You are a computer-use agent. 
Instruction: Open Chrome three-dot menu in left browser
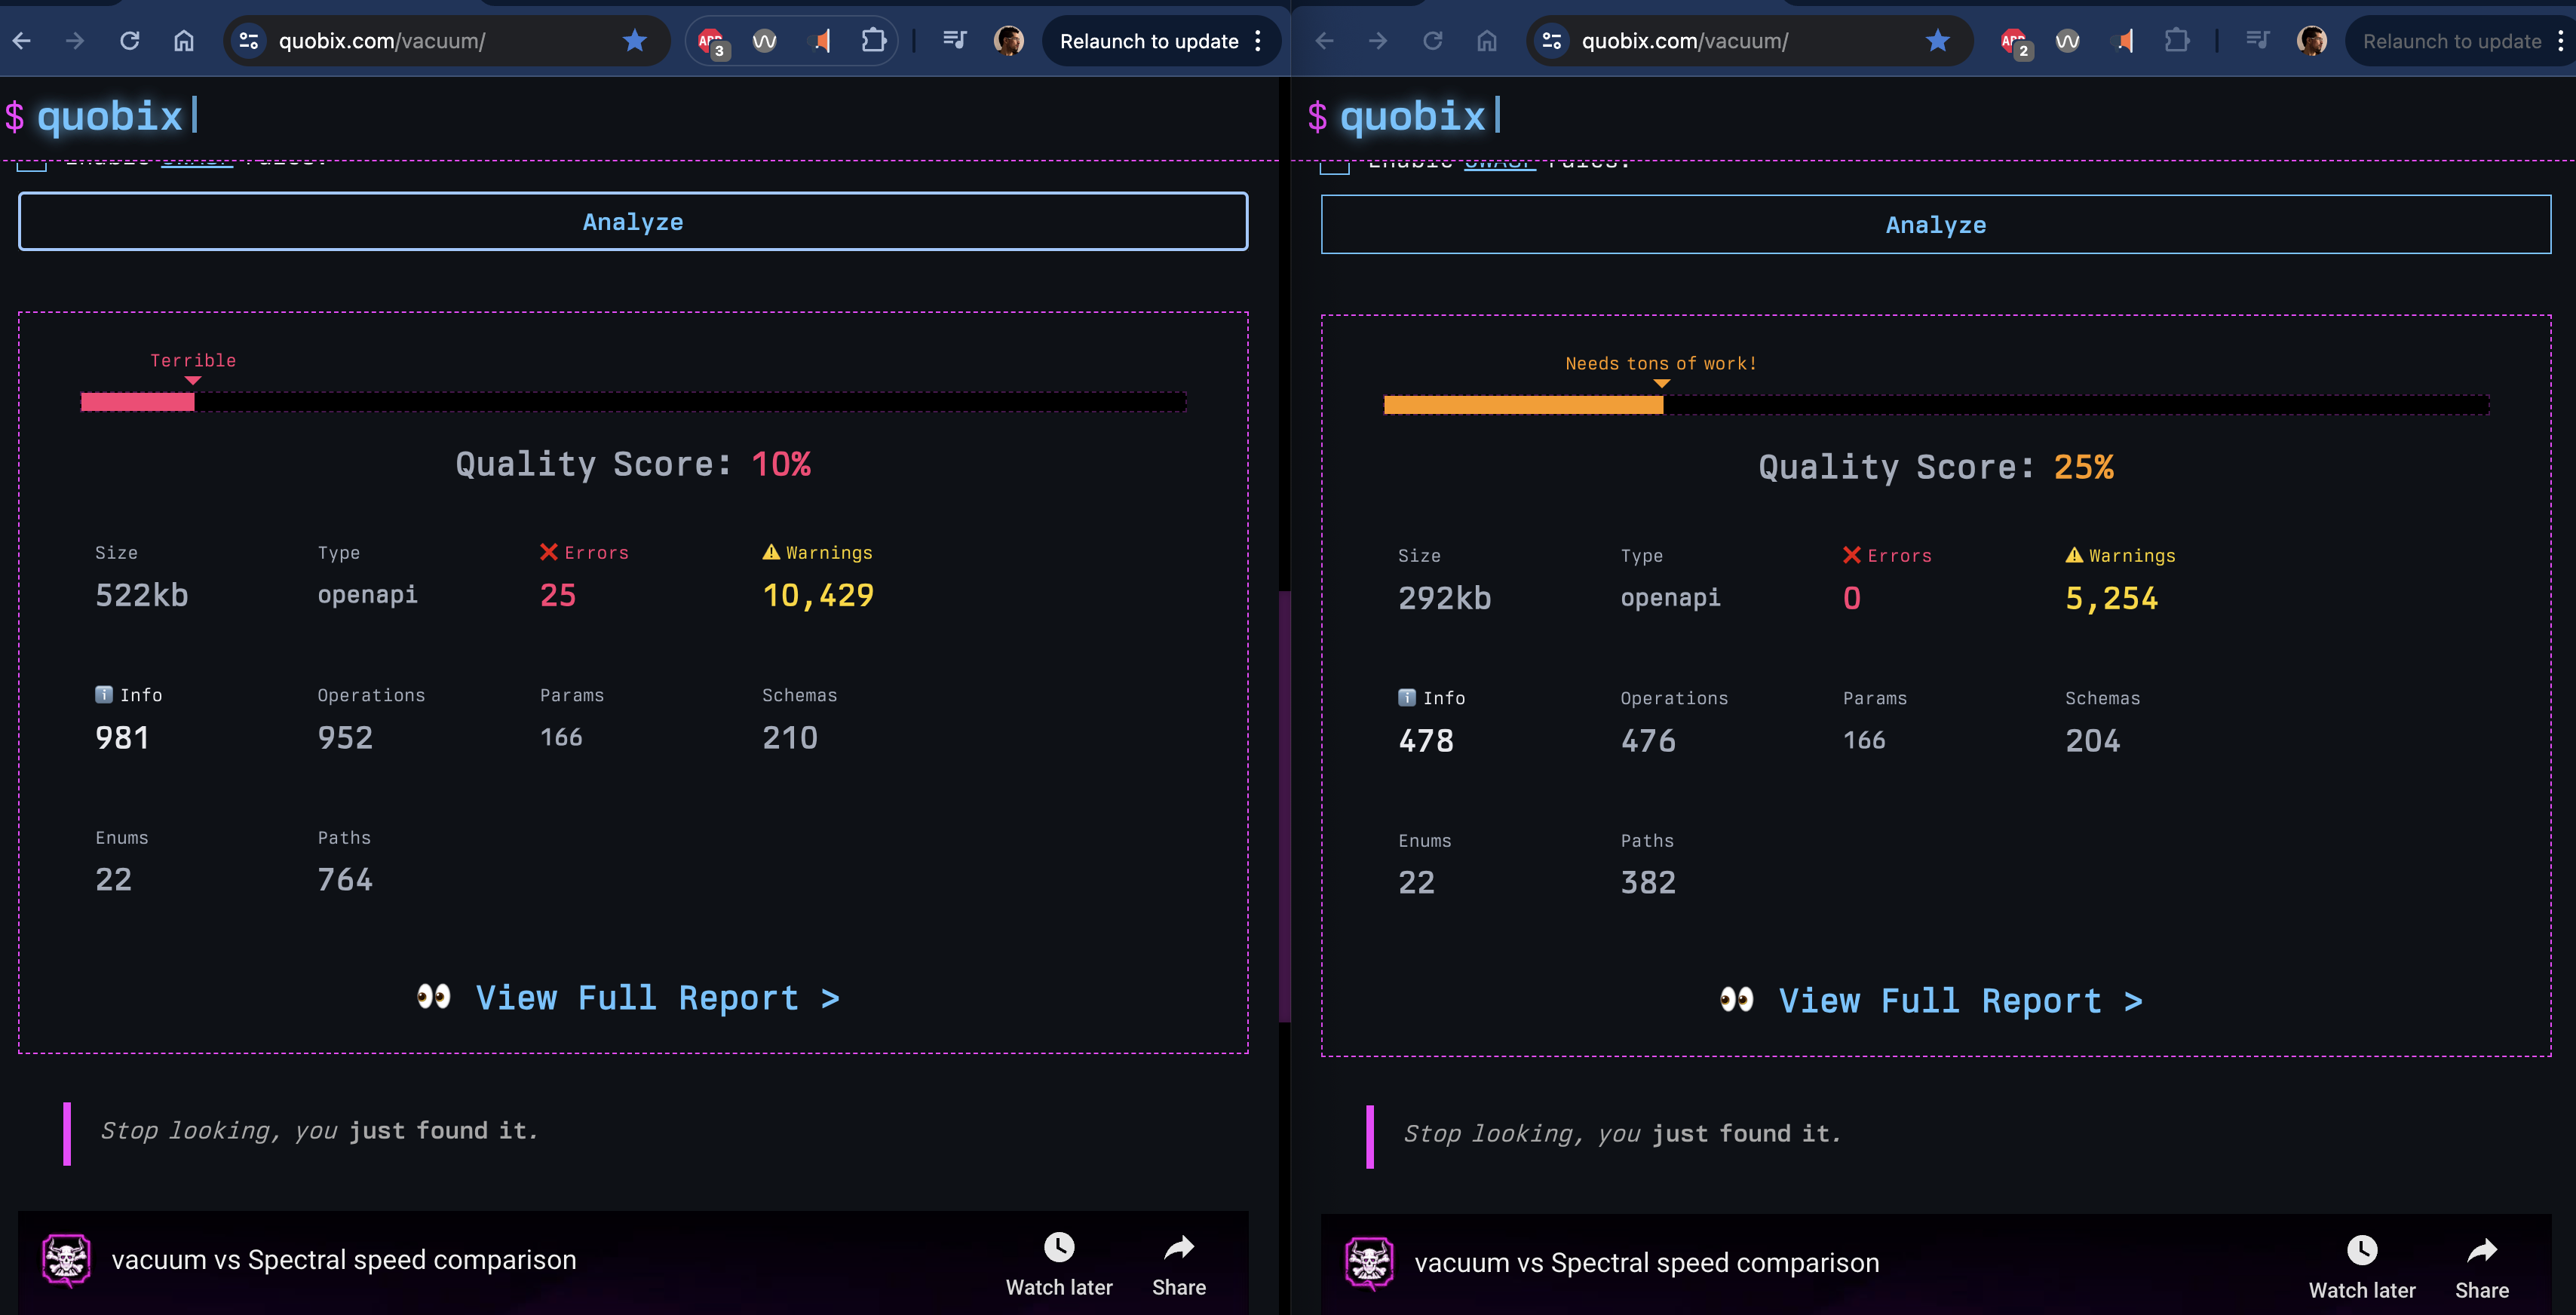point(1258,41)
